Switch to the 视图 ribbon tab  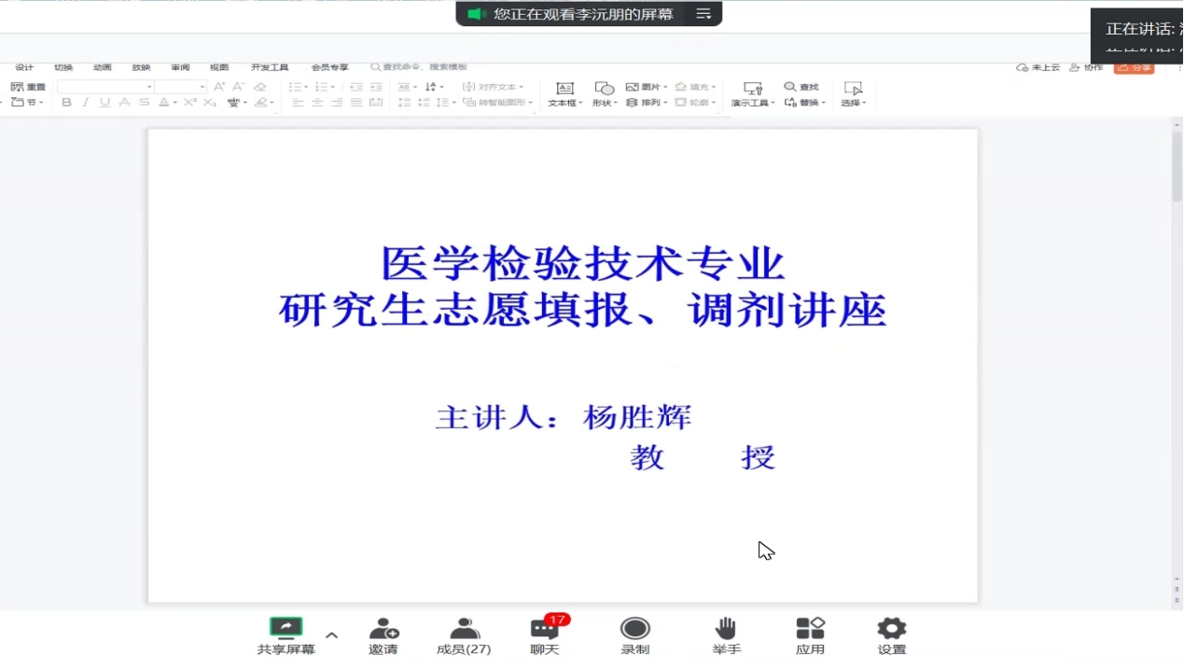219,67
